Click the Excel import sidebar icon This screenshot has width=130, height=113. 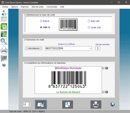(4, 27)
